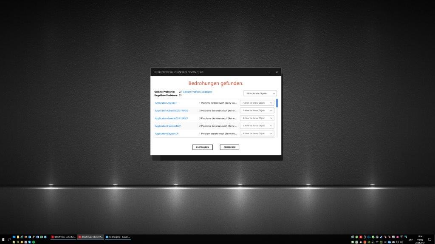This screenshot has height=244, width=435.
Task: Click the green round icon in taskbar's lower row
Action: pos(34,242)
